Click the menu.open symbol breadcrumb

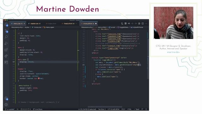49,27
